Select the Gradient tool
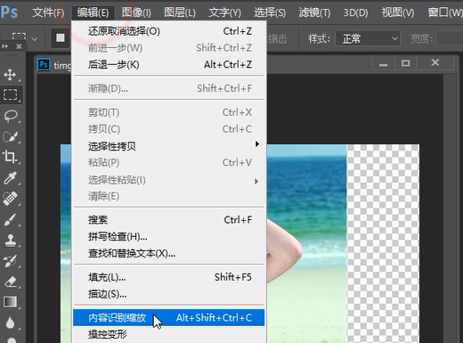This screenshot has height=343, width=463. tap(10, 302)
